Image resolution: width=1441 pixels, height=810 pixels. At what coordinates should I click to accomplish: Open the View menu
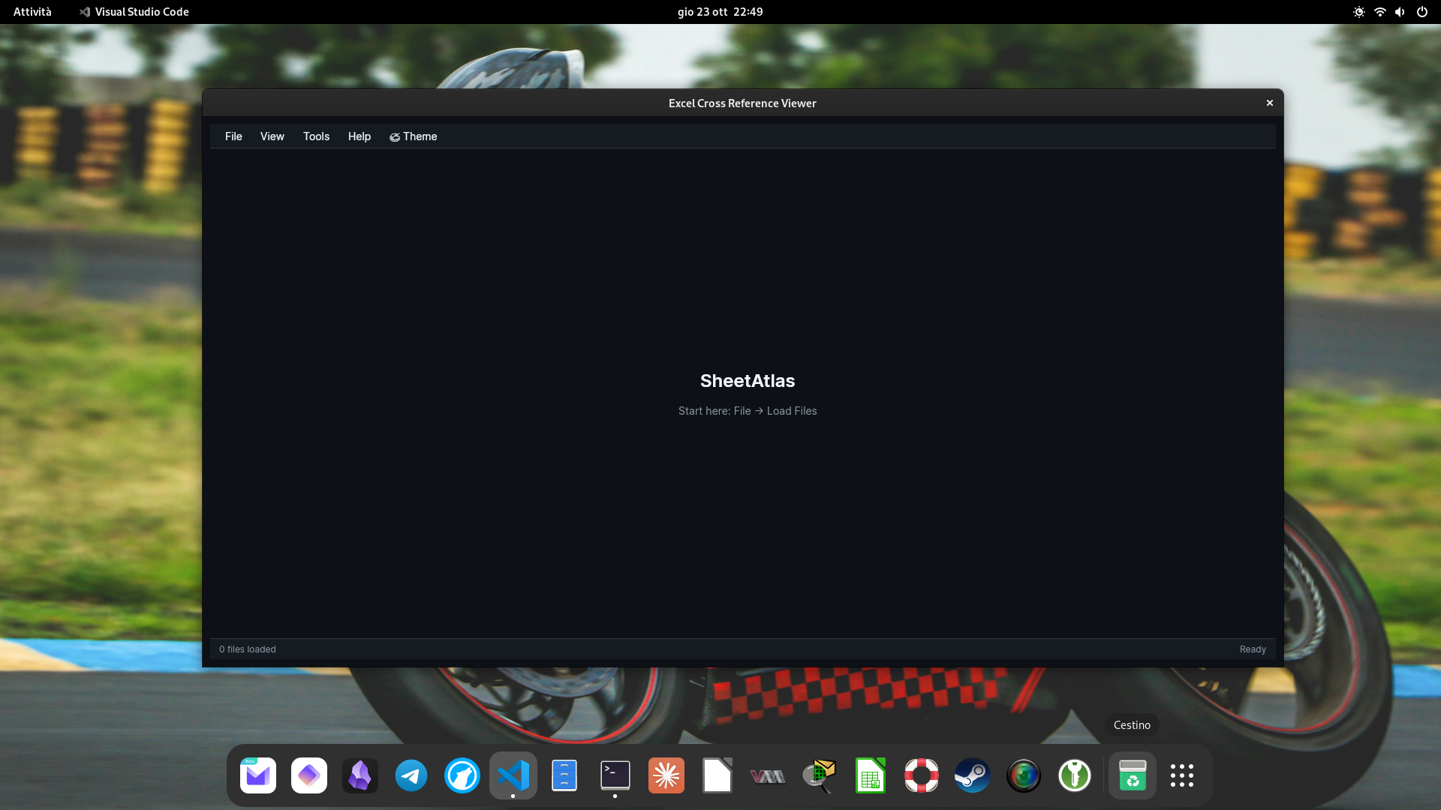(x=272, y=136)
